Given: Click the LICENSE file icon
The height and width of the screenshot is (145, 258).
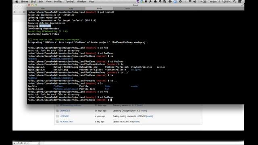Looking at the screenshot, I should pyautogui.click(x=57, y=116).
